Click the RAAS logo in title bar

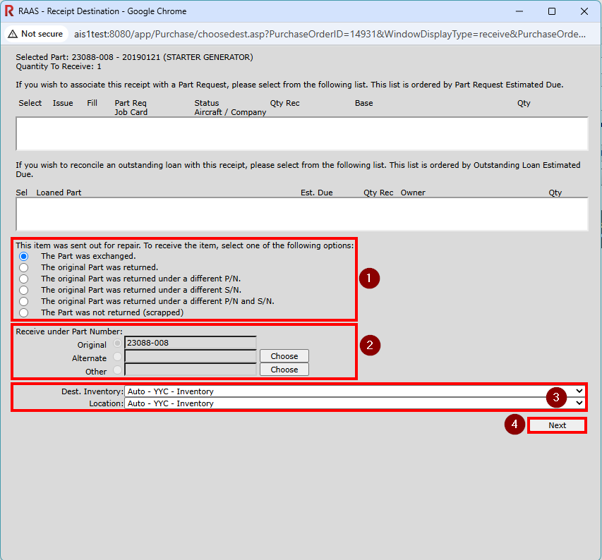(x=9, y=11)
